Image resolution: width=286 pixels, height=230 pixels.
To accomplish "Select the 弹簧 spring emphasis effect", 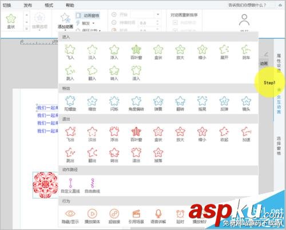I will point(158,103).
